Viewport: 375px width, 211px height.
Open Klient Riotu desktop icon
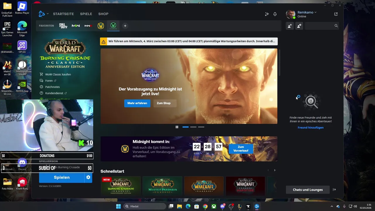click(x=22, y=184)
